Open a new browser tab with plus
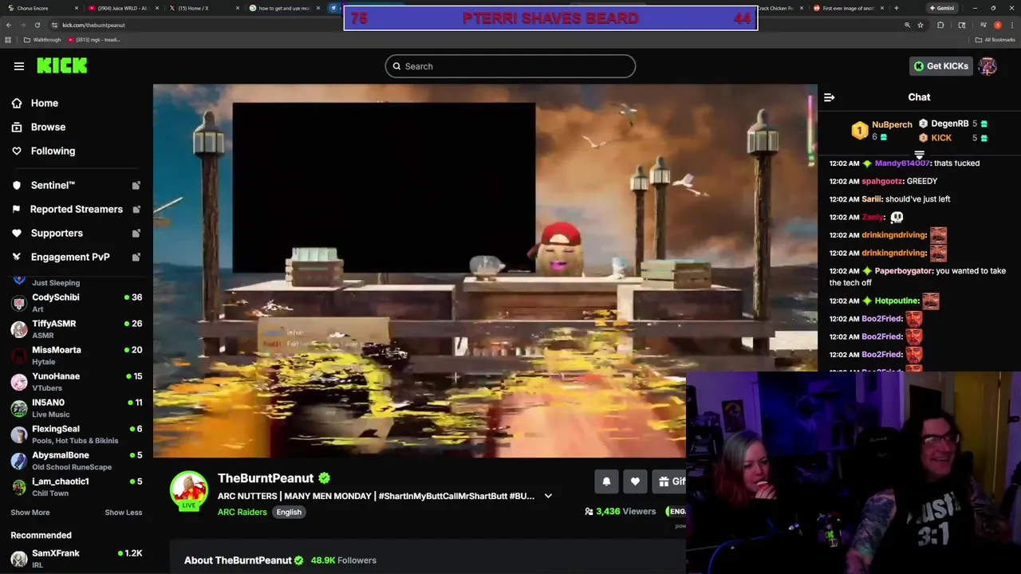This screenshot has width=1021, height=574. tap(896, 8)
